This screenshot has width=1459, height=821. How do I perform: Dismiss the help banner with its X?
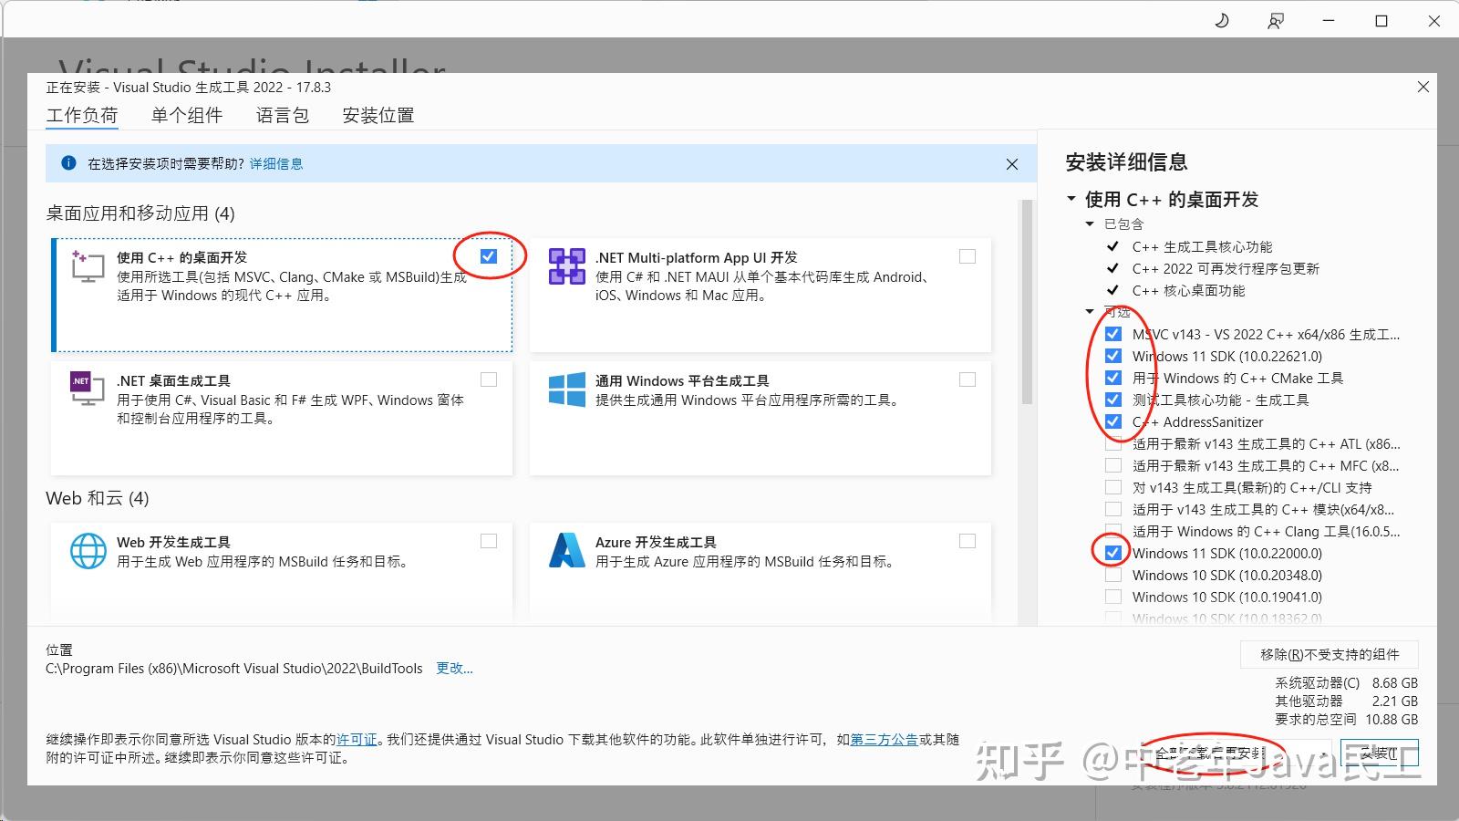point(1012,164)
